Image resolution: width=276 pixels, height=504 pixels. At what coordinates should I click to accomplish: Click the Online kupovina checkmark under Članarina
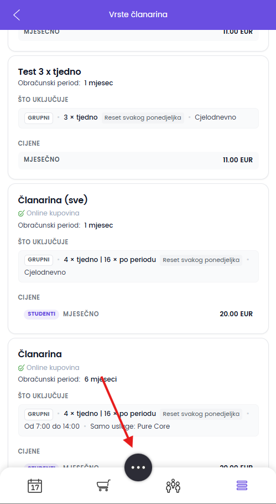tap(21, 368)
